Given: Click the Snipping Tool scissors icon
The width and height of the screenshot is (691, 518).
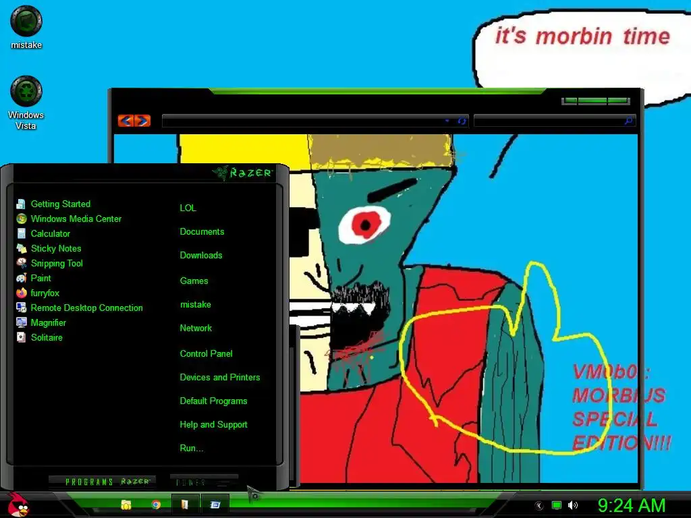Looking at the screenshot, I should (x=21, y=264).
